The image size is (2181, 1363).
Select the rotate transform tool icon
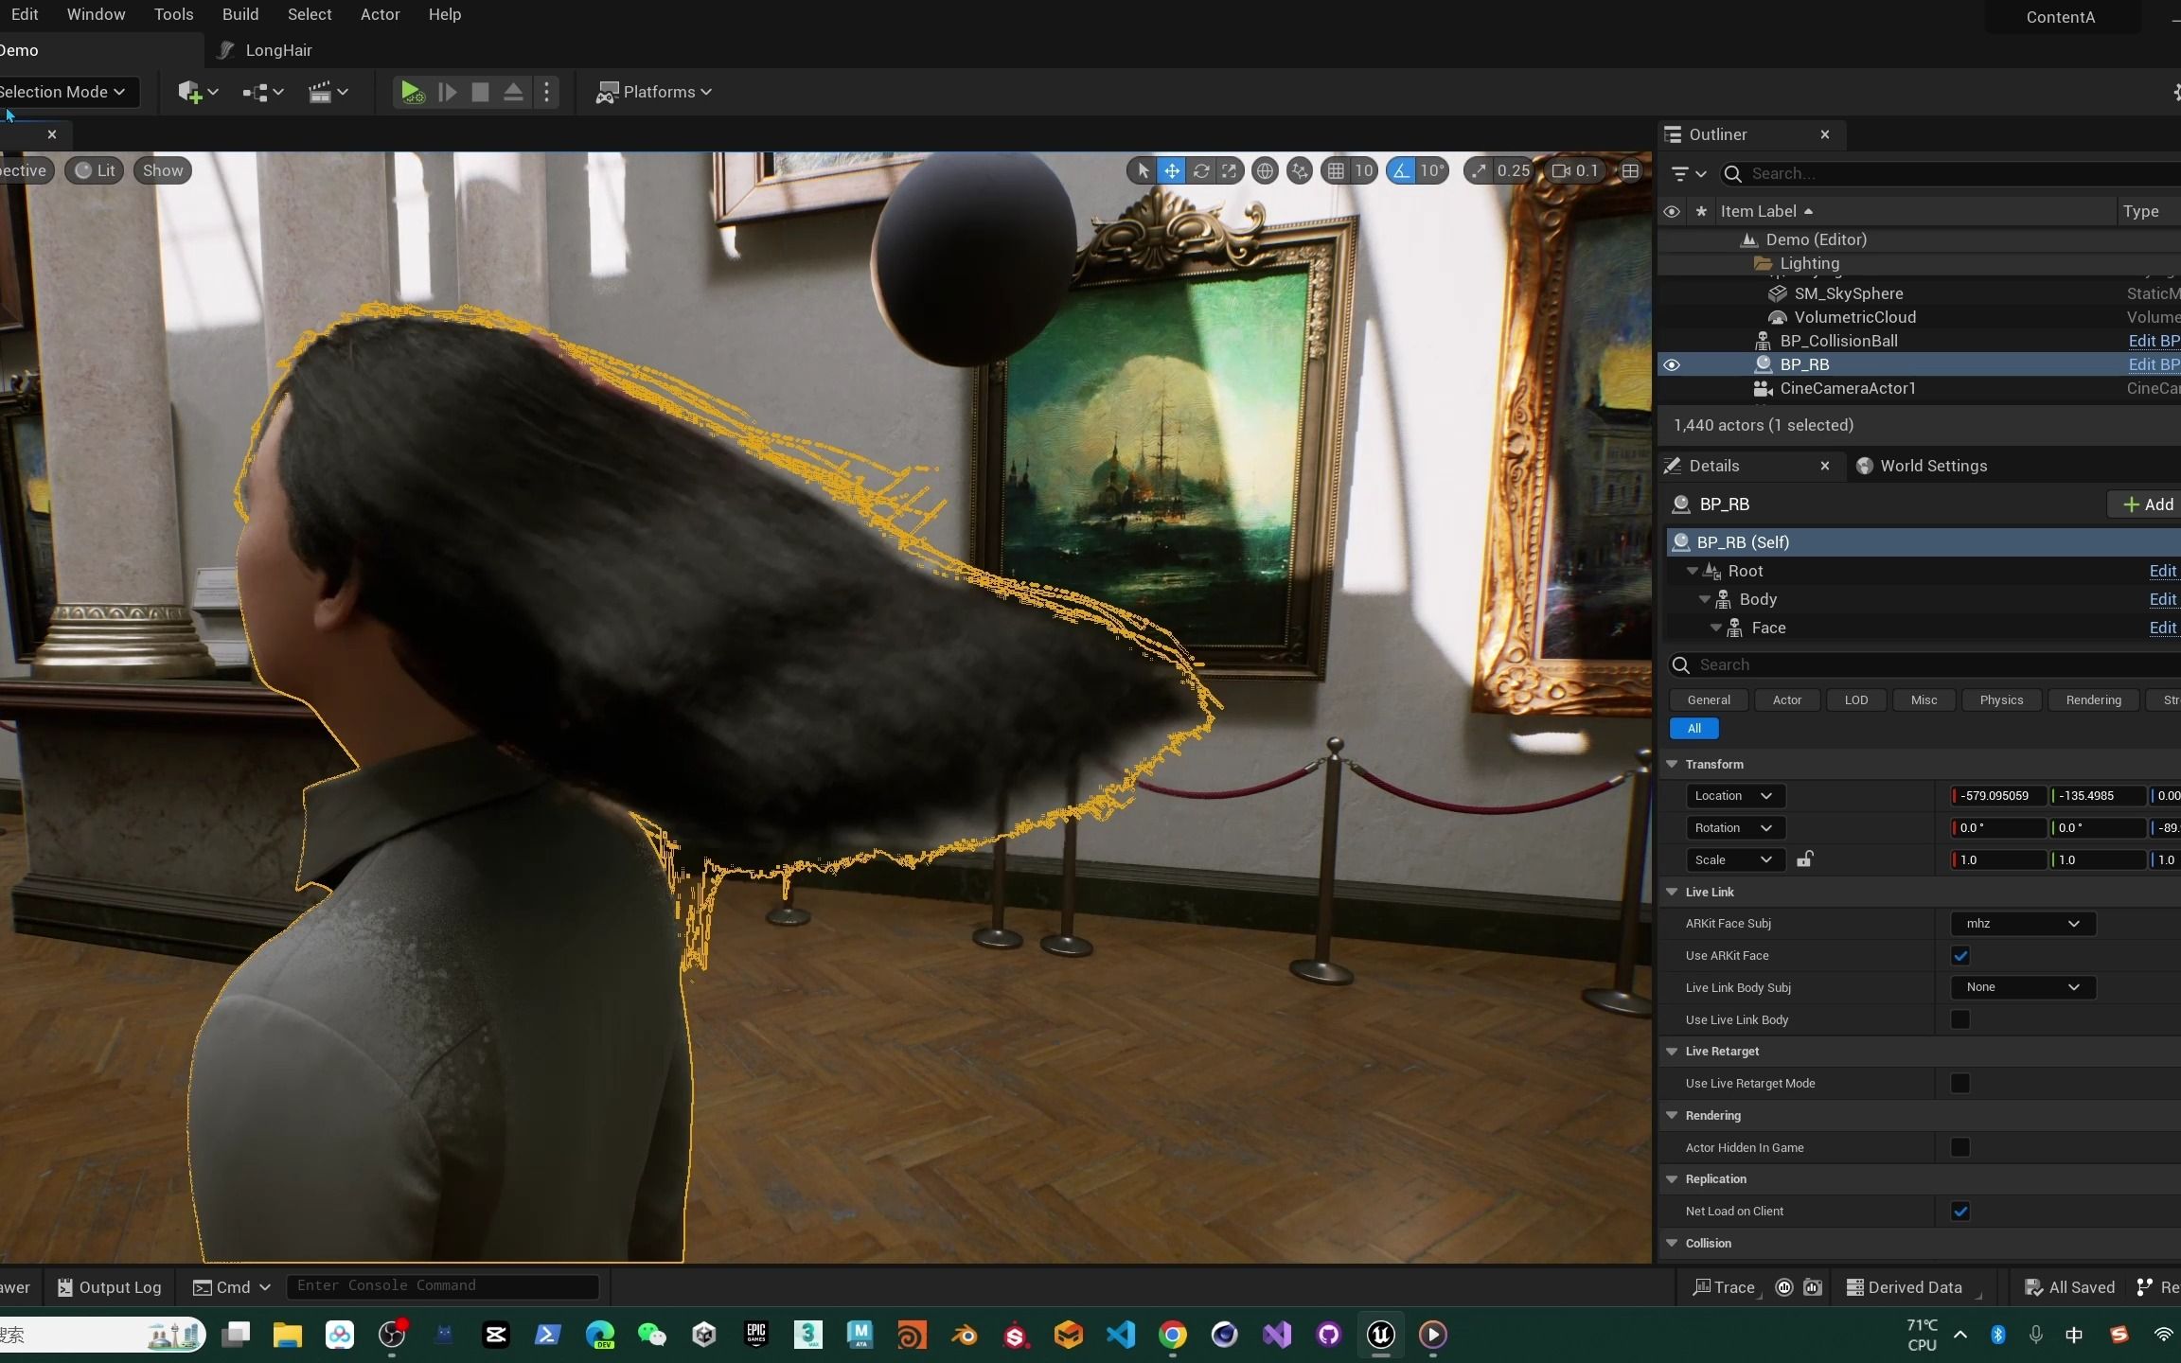(x=1200, y=171)
